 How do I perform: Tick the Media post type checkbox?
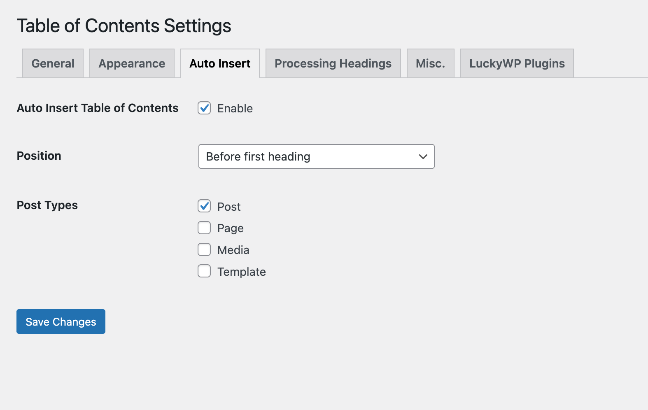[204, 250]
